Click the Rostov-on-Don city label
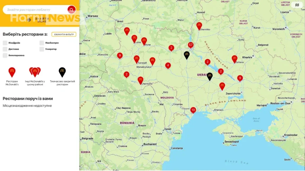The height and width of the screenshot is (171, 305). [x=280, y=103]
